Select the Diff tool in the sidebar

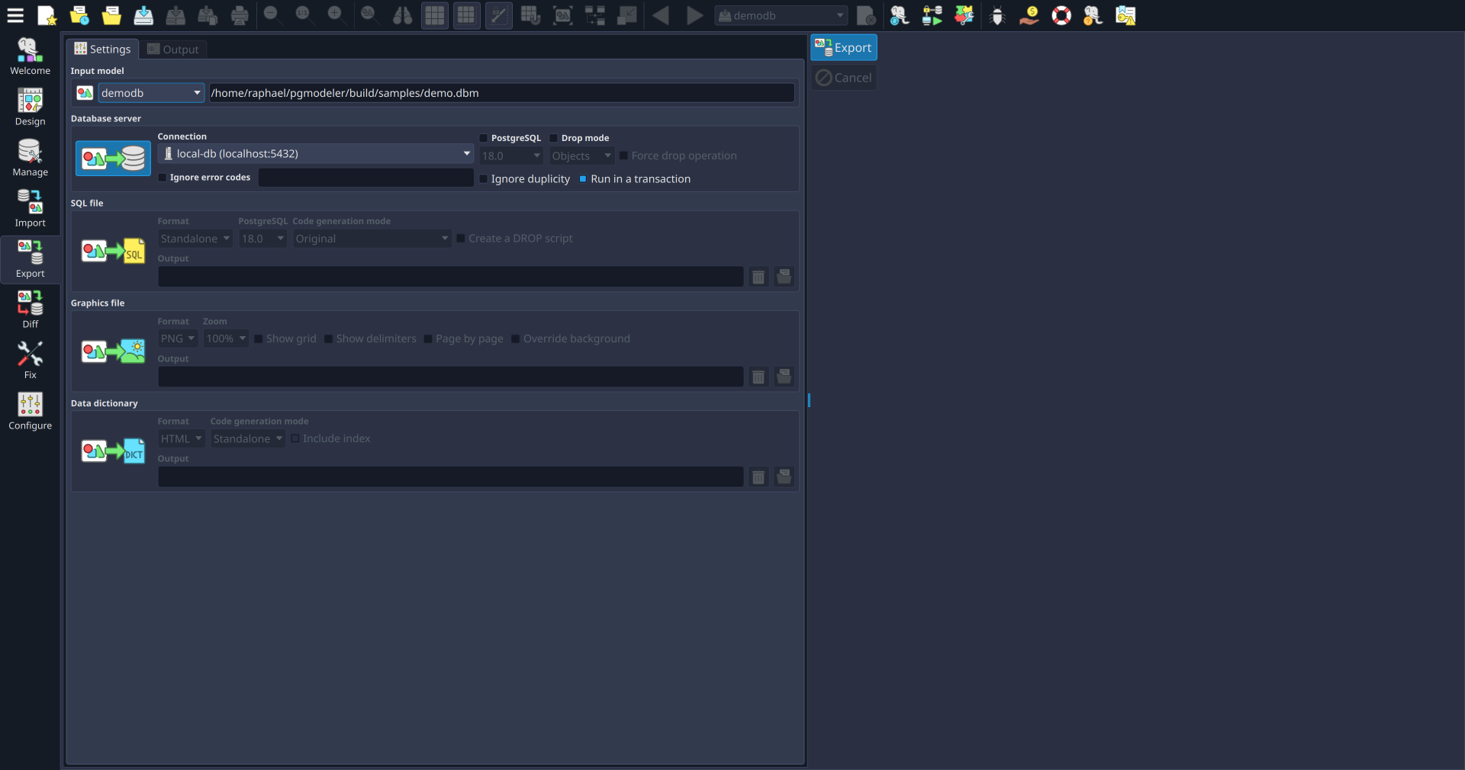(30, 310)
